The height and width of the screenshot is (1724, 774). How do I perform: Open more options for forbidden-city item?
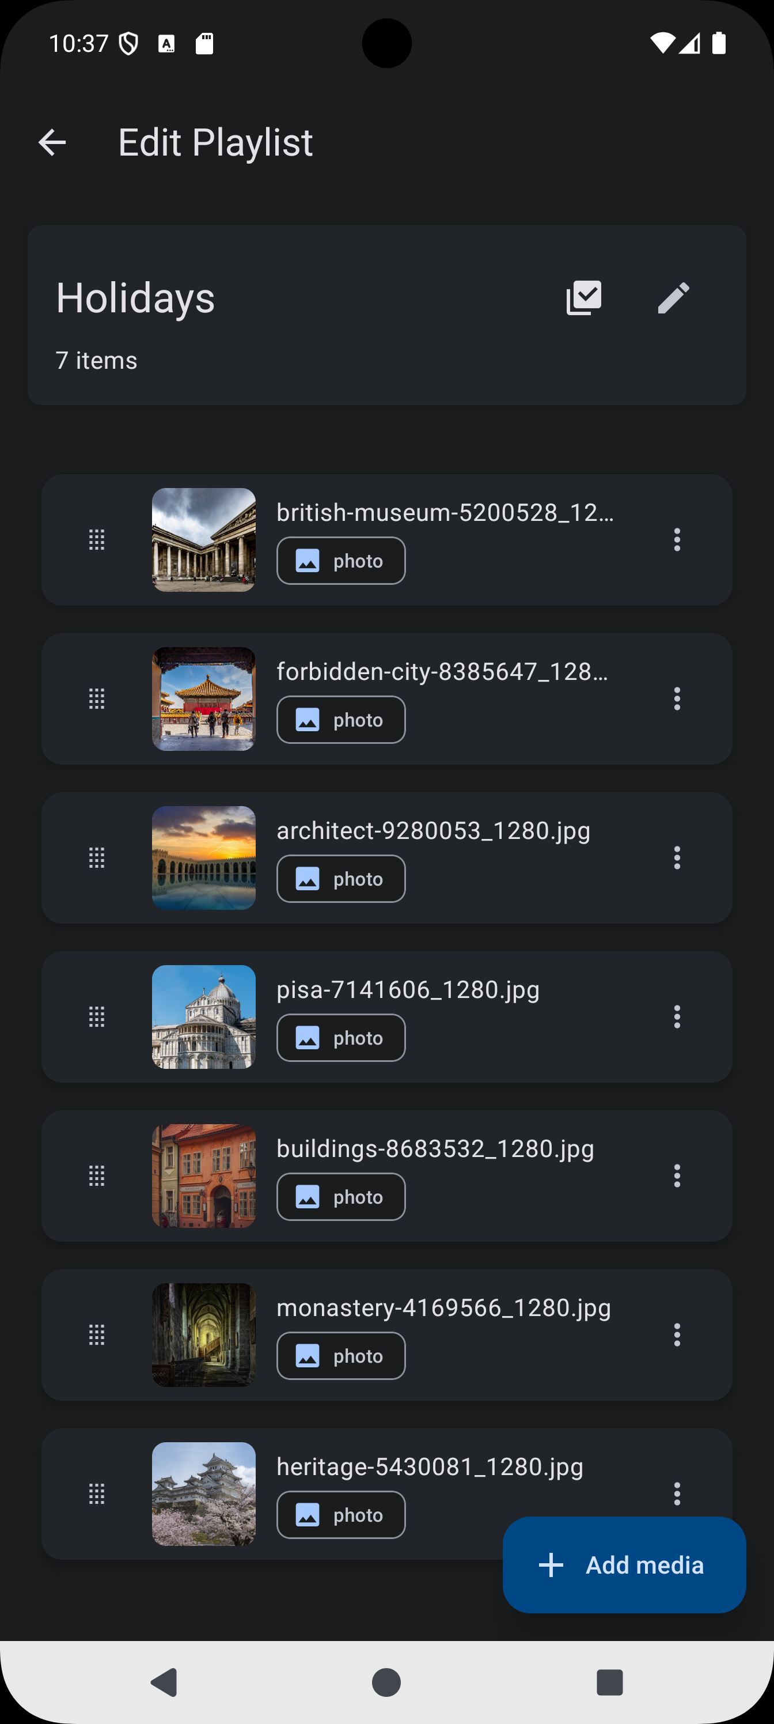[x=677, y=699]
